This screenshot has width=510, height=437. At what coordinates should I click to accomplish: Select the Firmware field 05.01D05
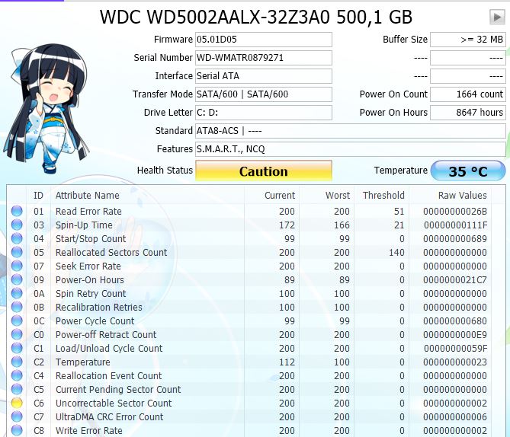[x=264, y=40]
